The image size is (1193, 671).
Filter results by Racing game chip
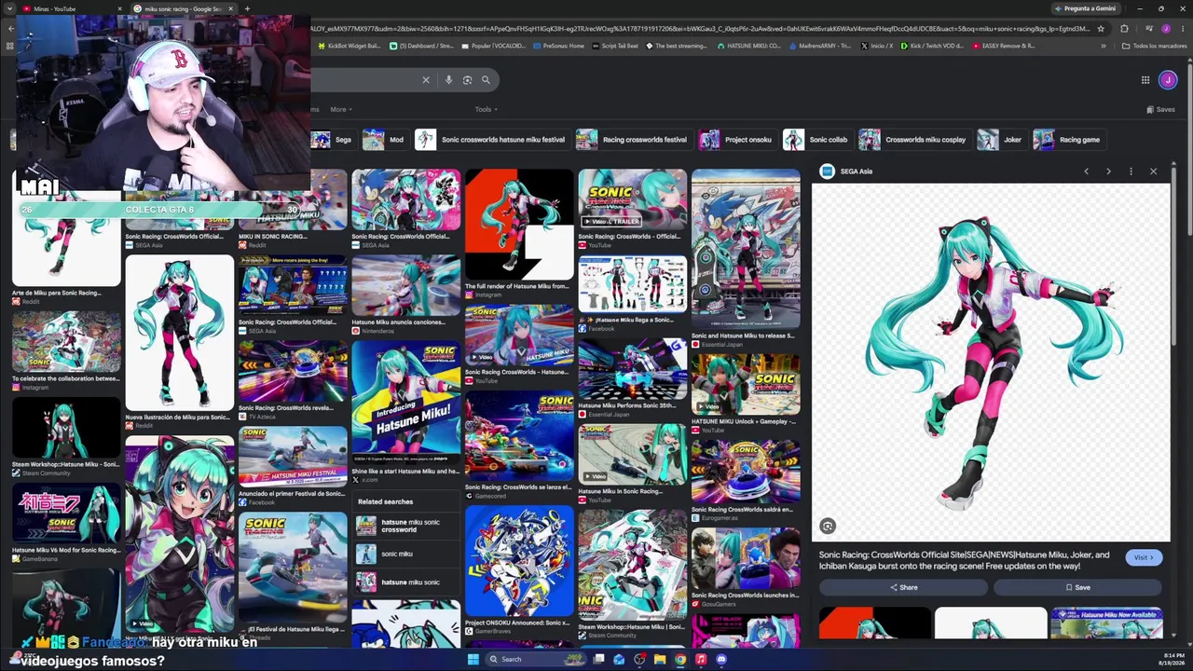pyautogui.click(x=1069, y=140)
